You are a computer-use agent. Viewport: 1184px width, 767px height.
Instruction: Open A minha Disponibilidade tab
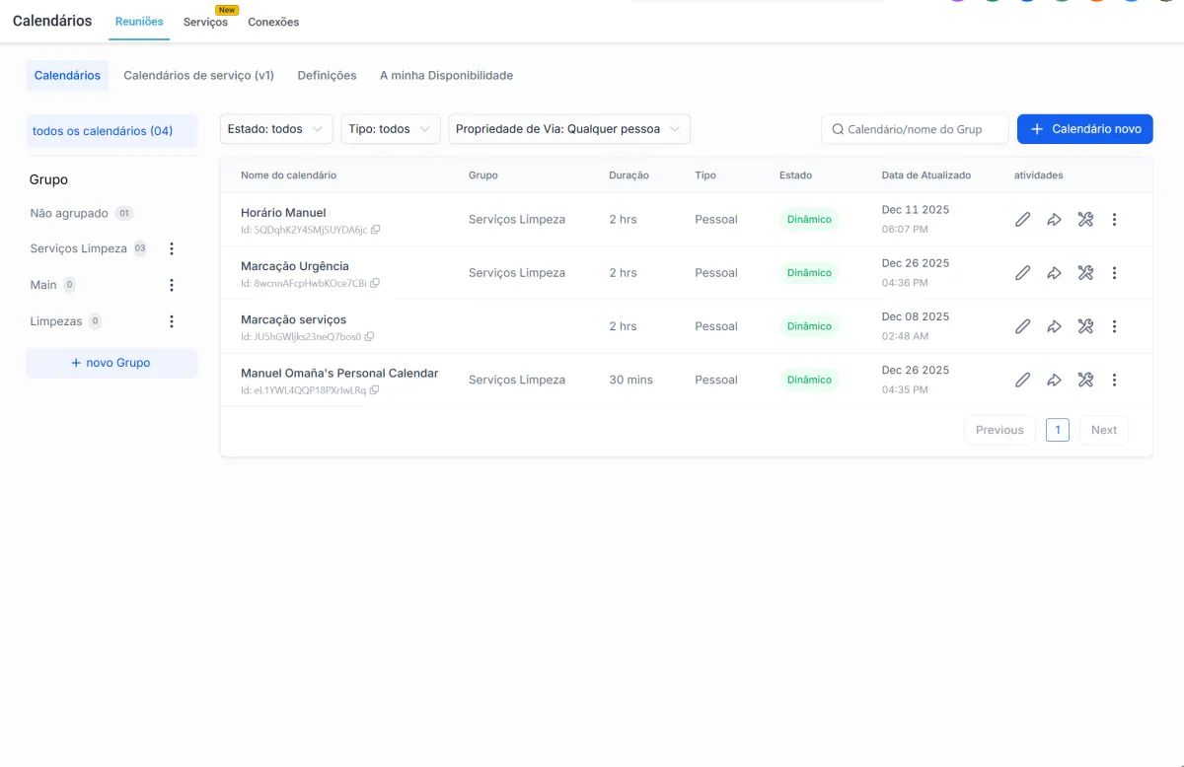446,75
